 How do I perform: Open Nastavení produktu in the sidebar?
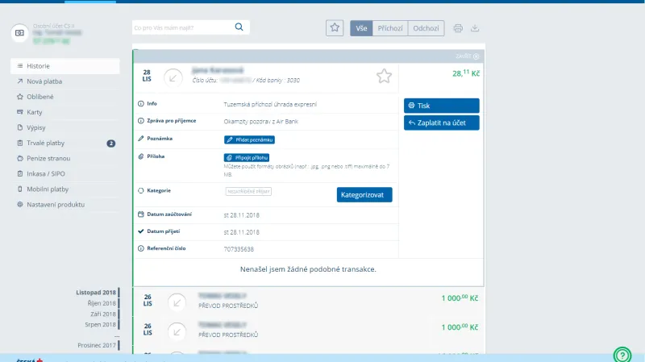(65, 205)
